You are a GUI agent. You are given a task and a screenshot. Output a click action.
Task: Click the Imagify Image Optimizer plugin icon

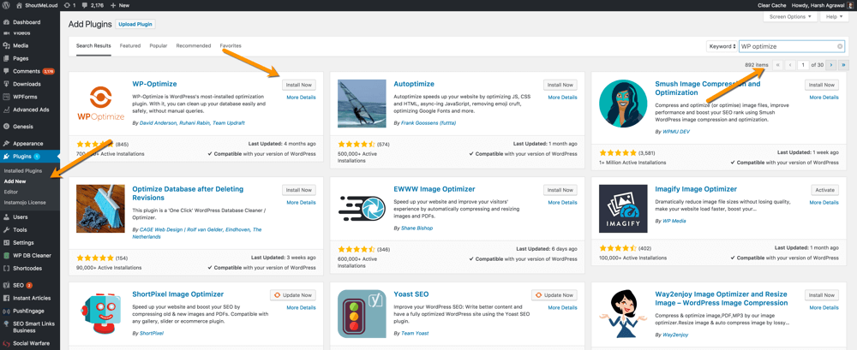click(623, 208)
